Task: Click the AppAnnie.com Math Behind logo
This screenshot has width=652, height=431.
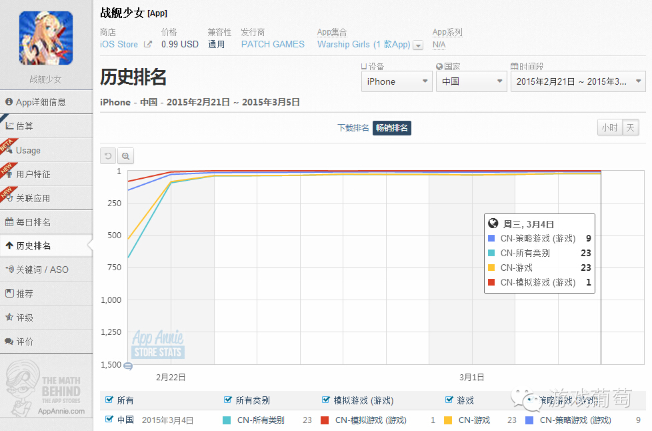Action: tap(46, 388)
